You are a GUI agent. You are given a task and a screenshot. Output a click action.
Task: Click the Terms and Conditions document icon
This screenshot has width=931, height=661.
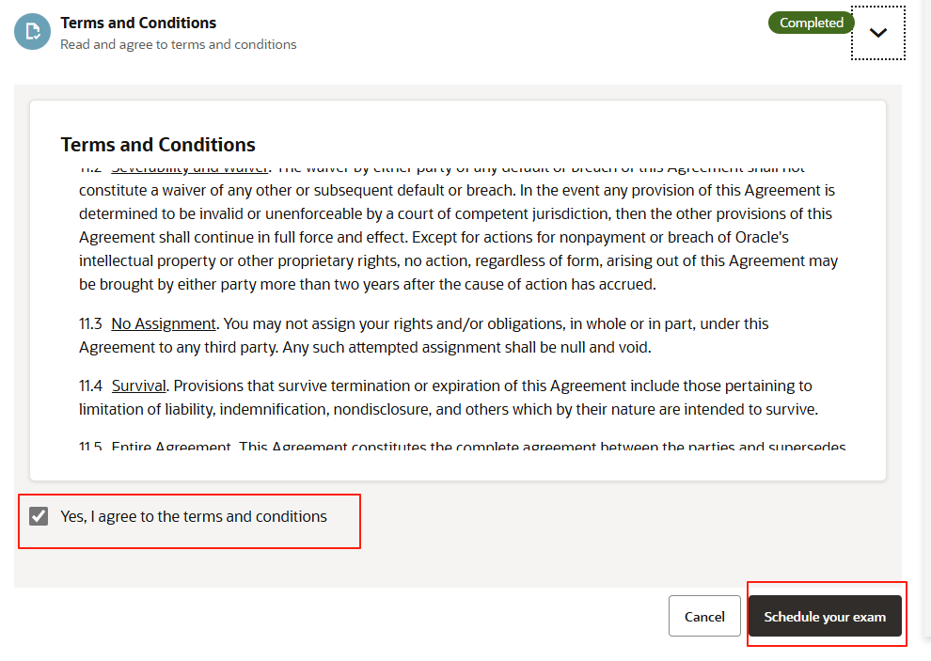coord(33,32)
